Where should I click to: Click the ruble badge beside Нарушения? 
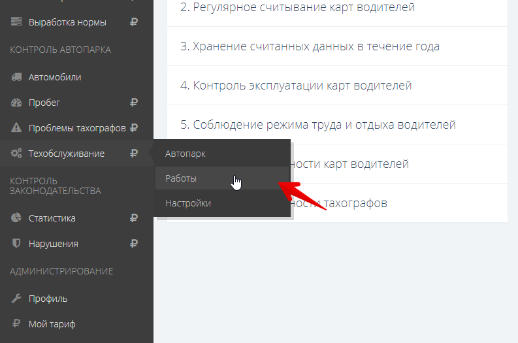[134, 244]
